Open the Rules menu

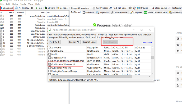point(15,4)
